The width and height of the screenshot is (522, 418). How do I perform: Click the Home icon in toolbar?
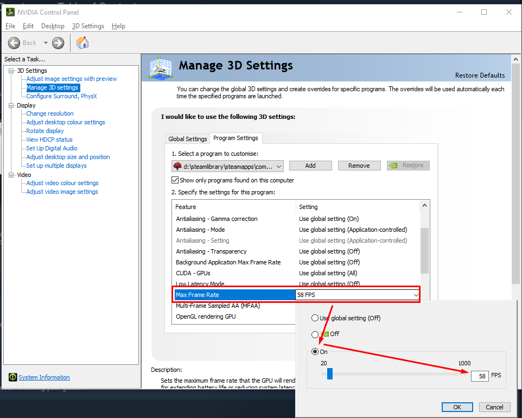82,43
